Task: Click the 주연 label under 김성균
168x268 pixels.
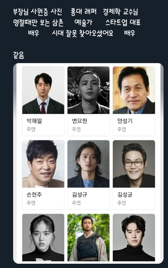Action: (122, 203)
